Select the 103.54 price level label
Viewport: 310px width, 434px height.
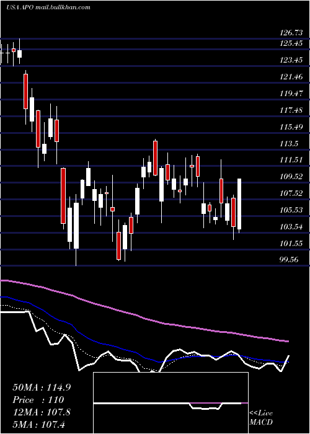coord(291,227)
